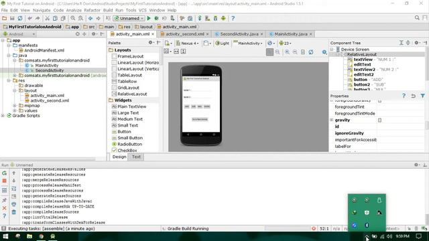Click the Windows Start button
The height and width of the screenshot is (241, 429).
click(x=5, y=236)
